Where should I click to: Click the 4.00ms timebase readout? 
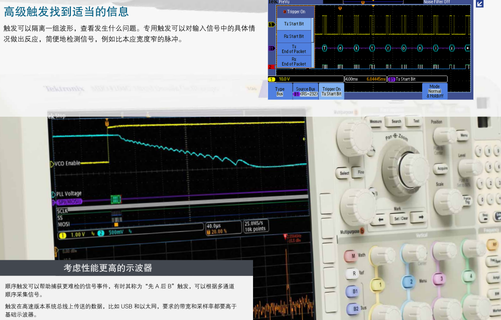[351, 79]
